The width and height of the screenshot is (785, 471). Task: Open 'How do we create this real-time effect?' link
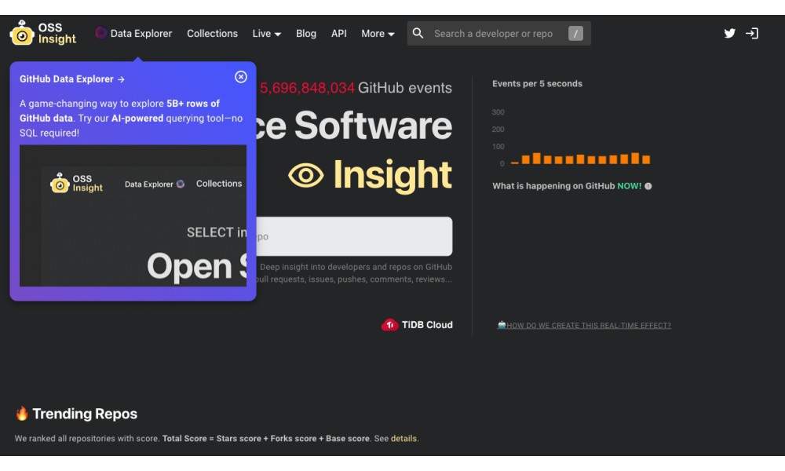pos(584,325)
